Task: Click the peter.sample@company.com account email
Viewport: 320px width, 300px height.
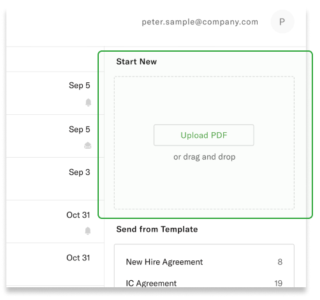Action: tap(200, 22)
